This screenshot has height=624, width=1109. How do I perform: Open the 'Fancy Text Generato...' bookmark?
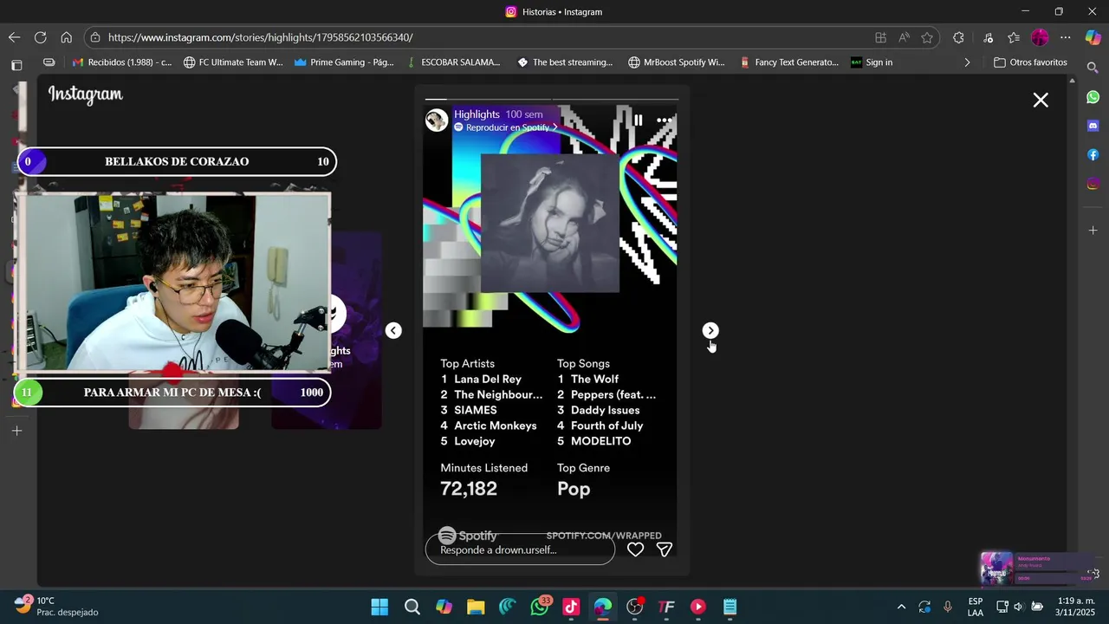(x=789, y=62)
